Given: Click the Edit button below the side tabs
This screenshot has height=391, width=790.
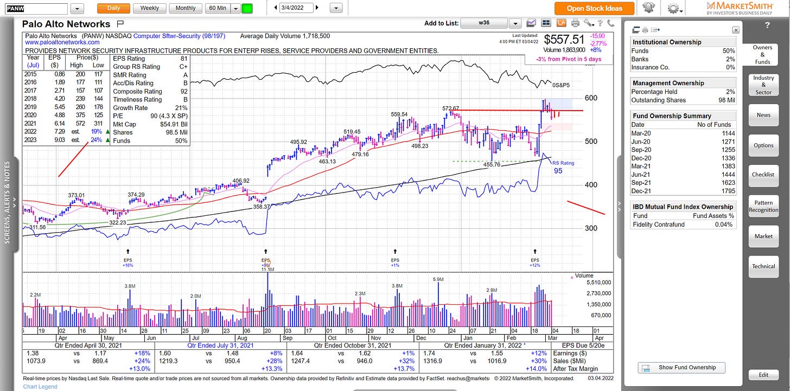Looking at the screenshot, I should [x=763, y=375].
